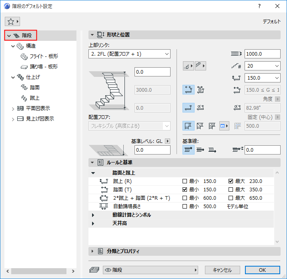Select left baseline position icon
Screen dimensions: 287x279
189,150
